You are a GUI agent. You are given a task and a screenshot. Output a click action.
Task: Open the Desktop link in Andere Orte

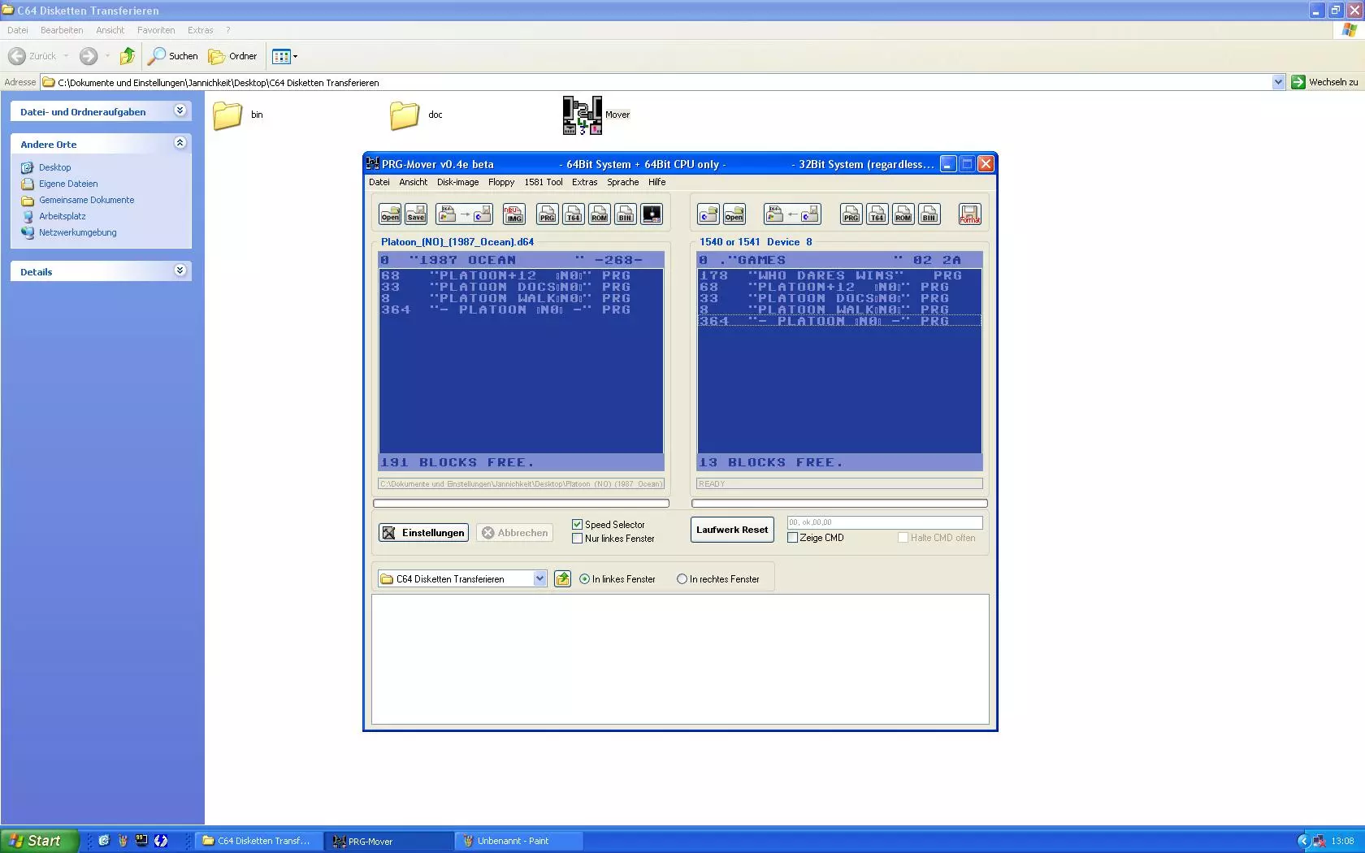click(x=54, y=167)
